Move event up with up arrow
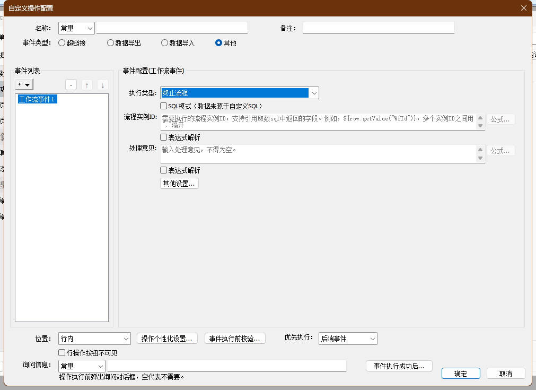 (x=87, y=85)
